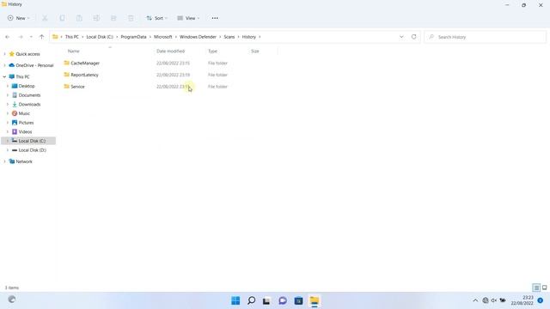The height and width of the screenshot is (309, 550).
Task: Click File Explorer taskbar icon
Action: click(x=315, y=300)
